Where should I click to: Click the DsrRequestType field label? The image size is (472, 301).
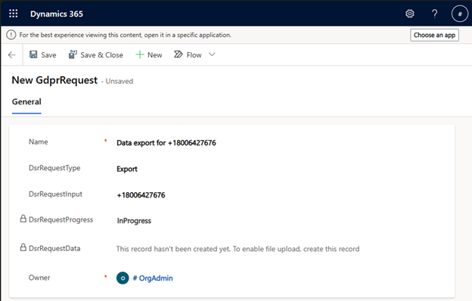tap(54, 168)
